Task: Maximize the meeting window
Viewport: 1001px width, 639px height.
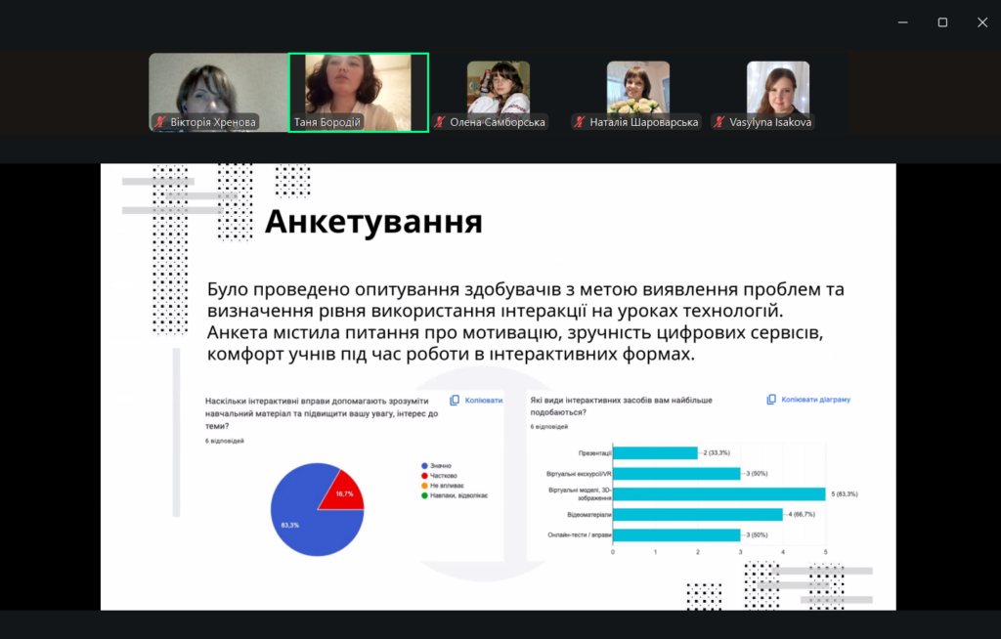Action: pos(942,22)
